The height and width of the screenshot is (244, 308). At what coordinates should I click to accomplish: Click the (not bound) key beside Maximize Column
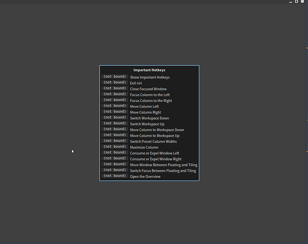click(115, 146)
